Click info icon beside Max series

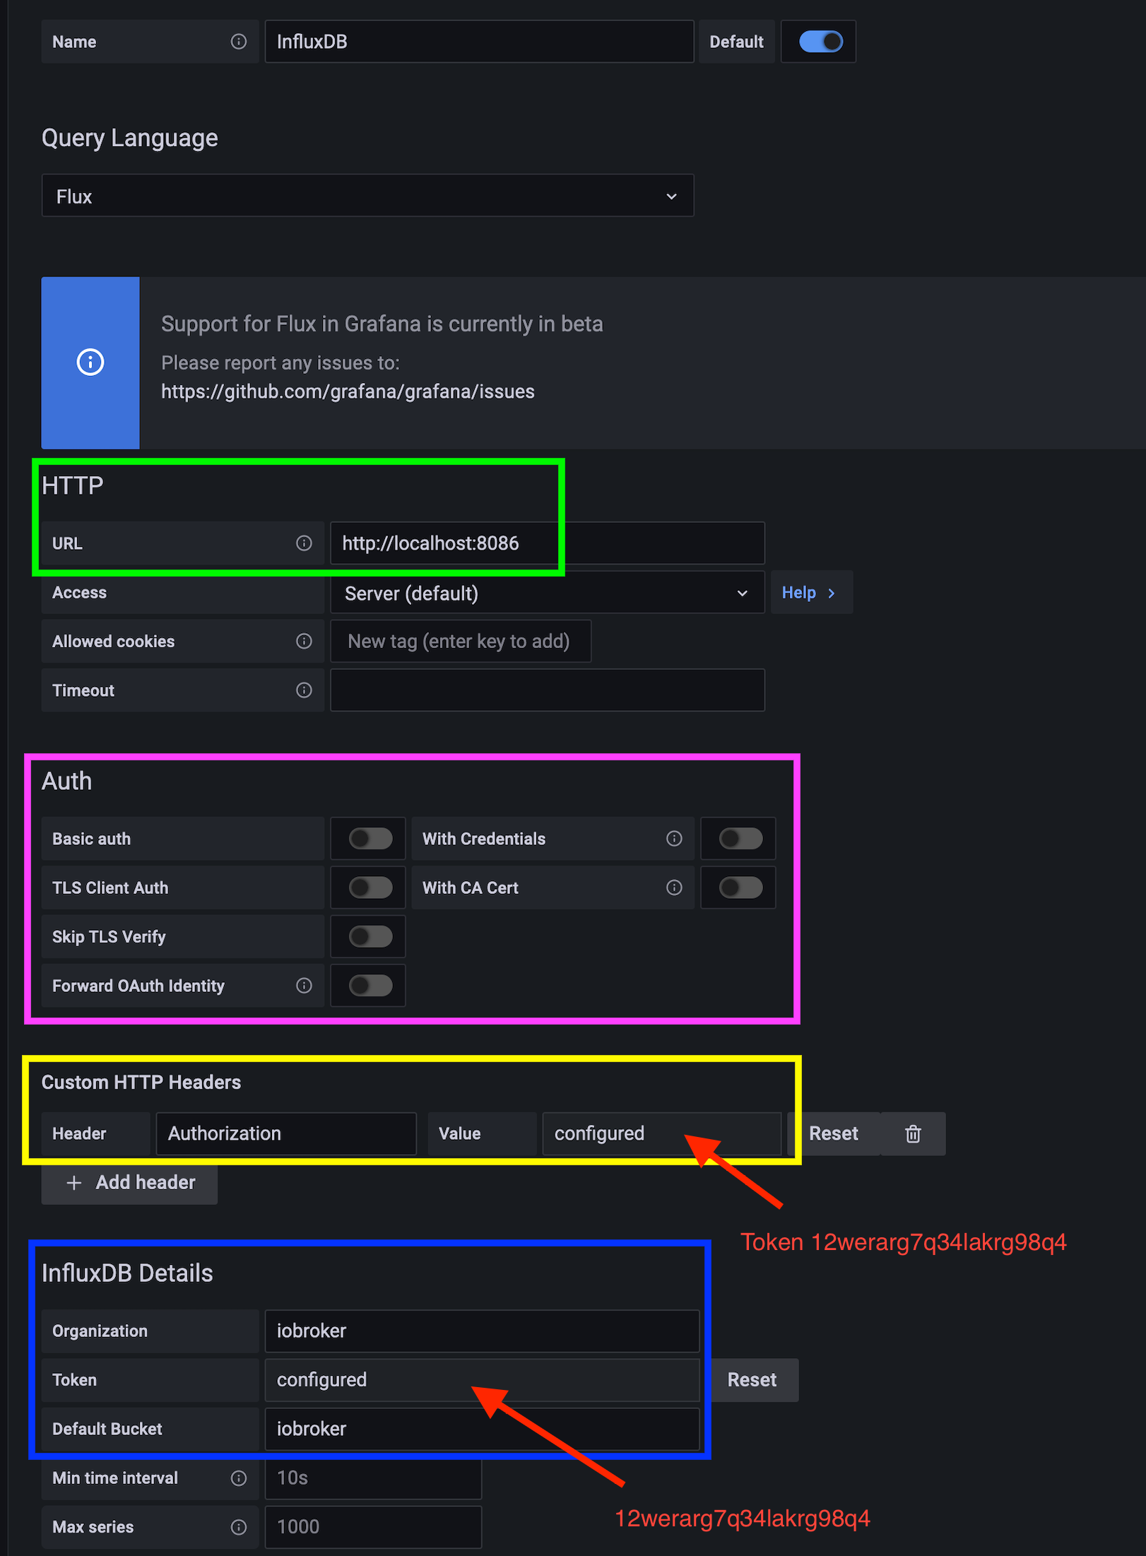pyautogui.click(x=239, y=1527)
